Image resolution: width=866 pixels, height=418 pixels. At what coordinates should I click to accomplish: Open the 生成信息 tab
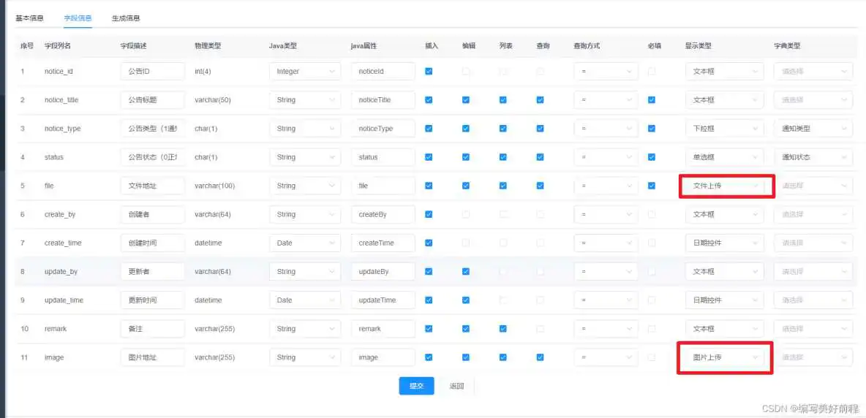tap(126, 18)
